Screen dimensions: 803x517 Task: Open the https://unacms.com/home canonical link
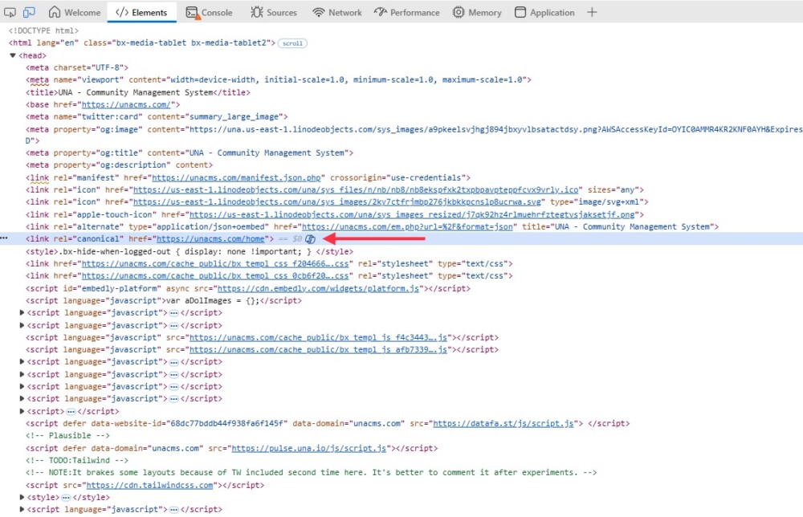(210, 239)
